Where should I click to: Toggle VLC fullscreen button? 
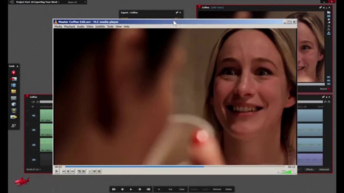pos(79,171)
